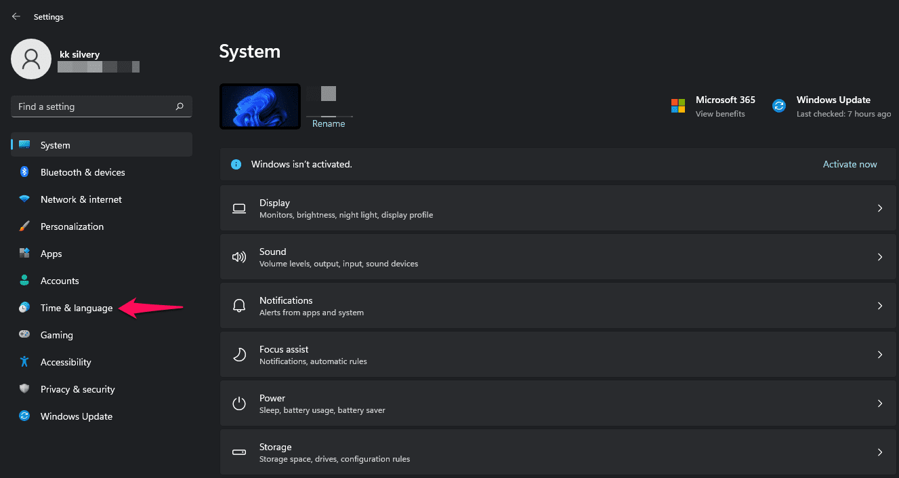Click the Privacy & security shield icon
This screenshot has width=899, height=478.
(x=24, y=389)
